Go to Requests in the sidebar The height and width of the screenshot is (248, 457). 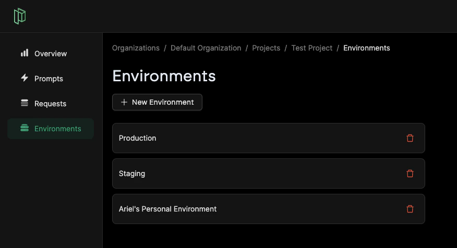coord(51,104)
